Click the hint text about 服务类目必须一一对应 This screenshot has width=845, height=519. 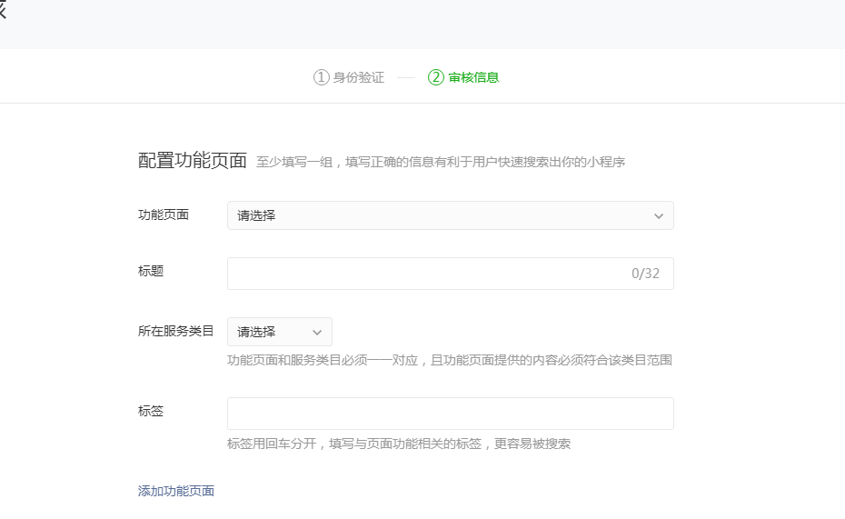tap(450, 360)
